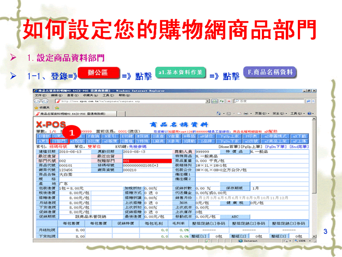Click the P印表 button
Viewport: 342px width, 257px height.
(252, 136)
